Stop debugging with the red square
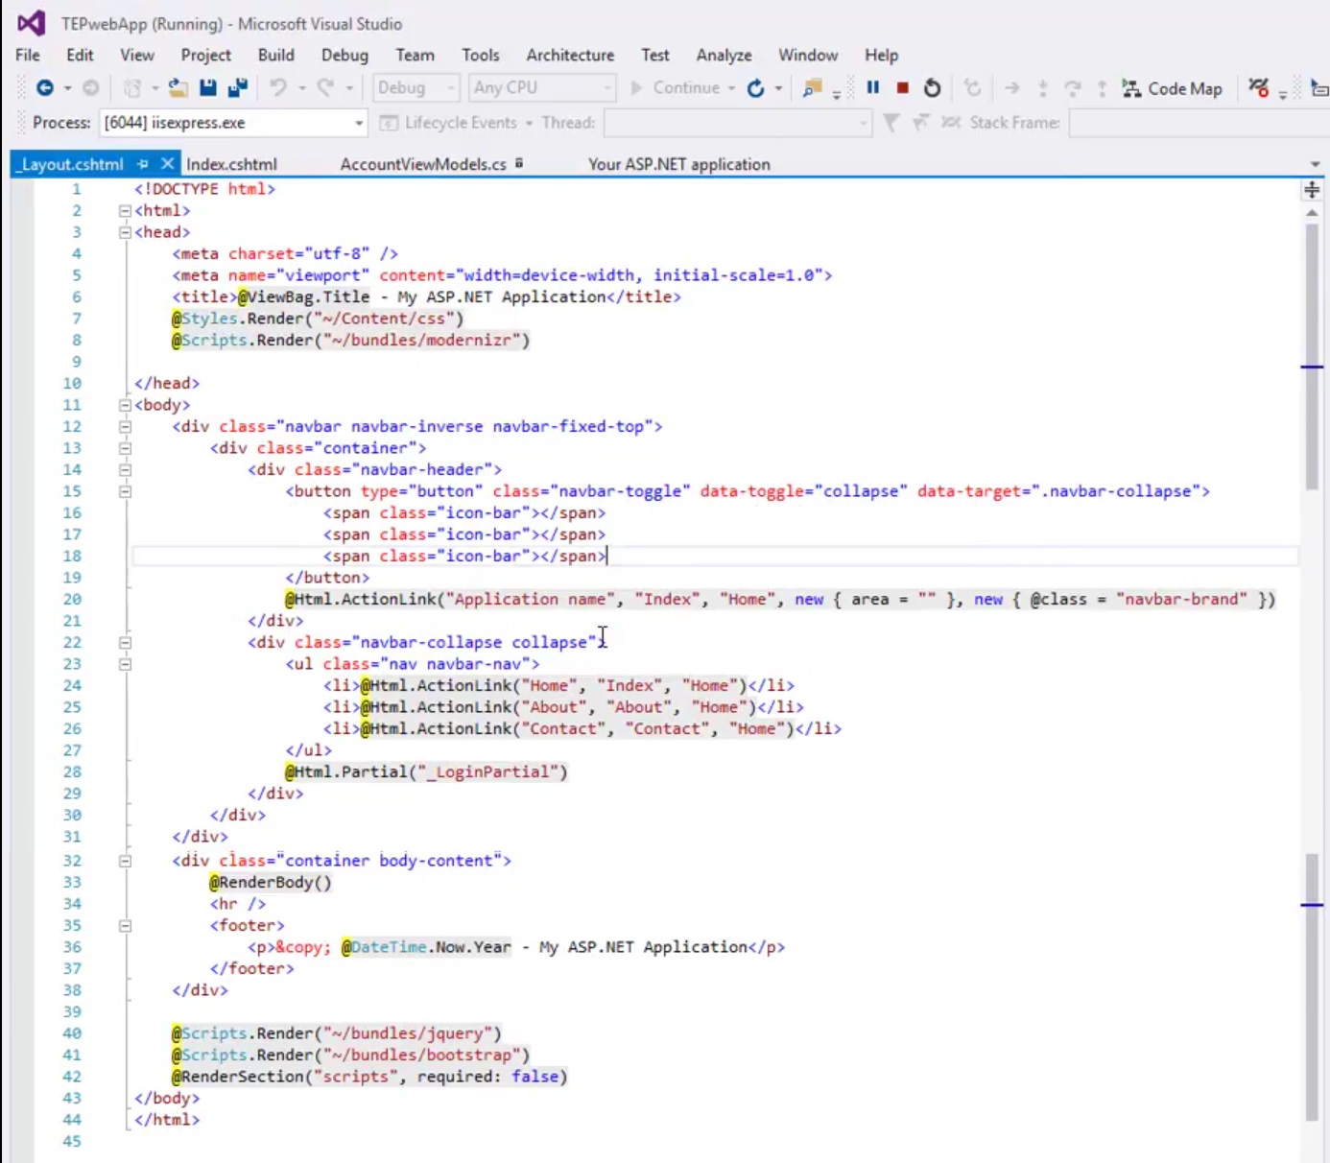1330x1163 pixels. point(902,88)
